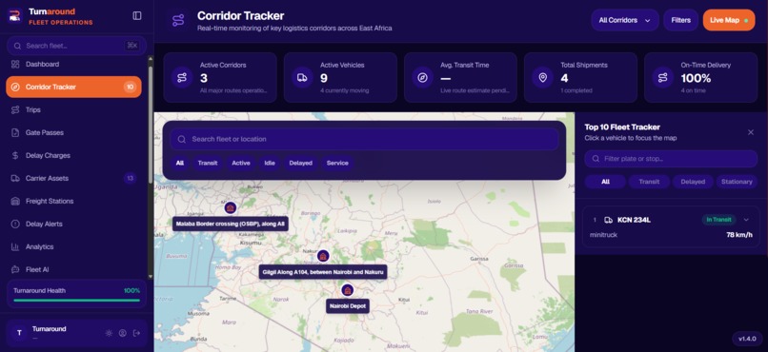
Task: Click the Freight Stations warehouse icon
Action: (15, 201)
